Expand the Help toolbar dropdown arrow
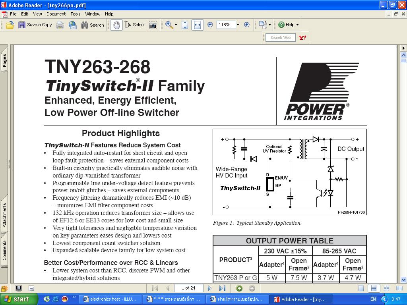Screen dimensions: 407x305 coord(297,25)
